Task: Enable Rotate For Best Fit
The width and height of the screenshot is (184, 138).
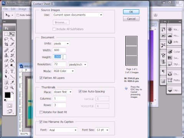Action: pos(41,112)
